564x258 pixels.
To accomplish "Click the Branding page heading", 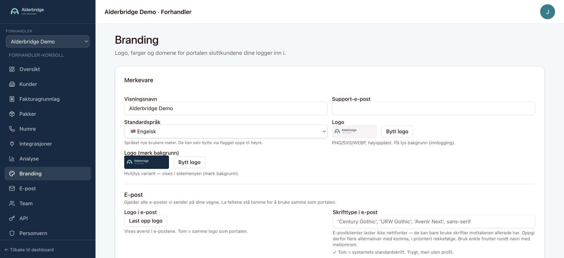I will (x=137, y=40).
